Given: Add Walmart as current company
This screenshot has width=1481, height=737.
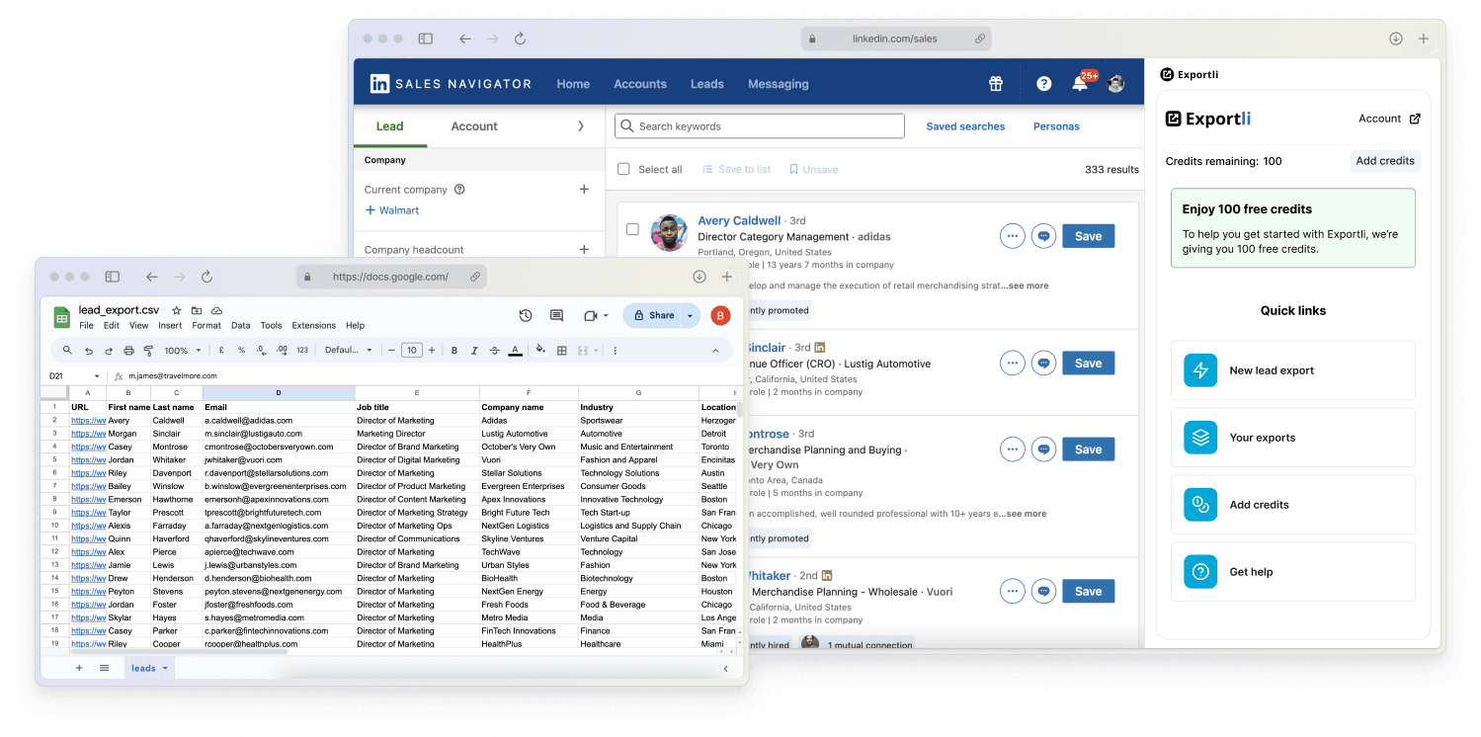Looking at the screenshot, I should pos(392,210).
